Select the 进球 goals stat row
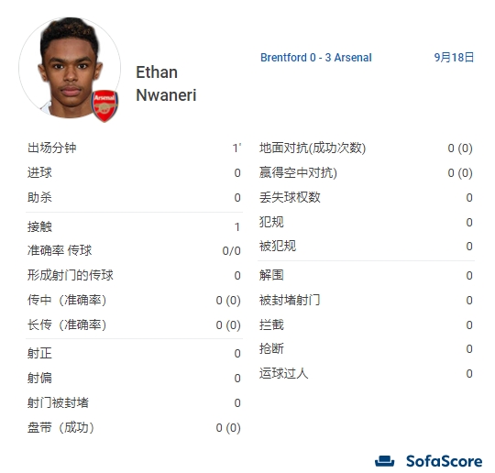 [x=134, y=172]
